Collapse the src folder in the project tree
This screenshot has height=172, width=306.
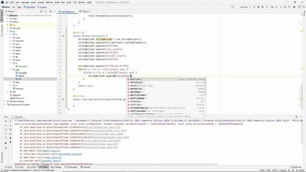[x=8, y=32]
